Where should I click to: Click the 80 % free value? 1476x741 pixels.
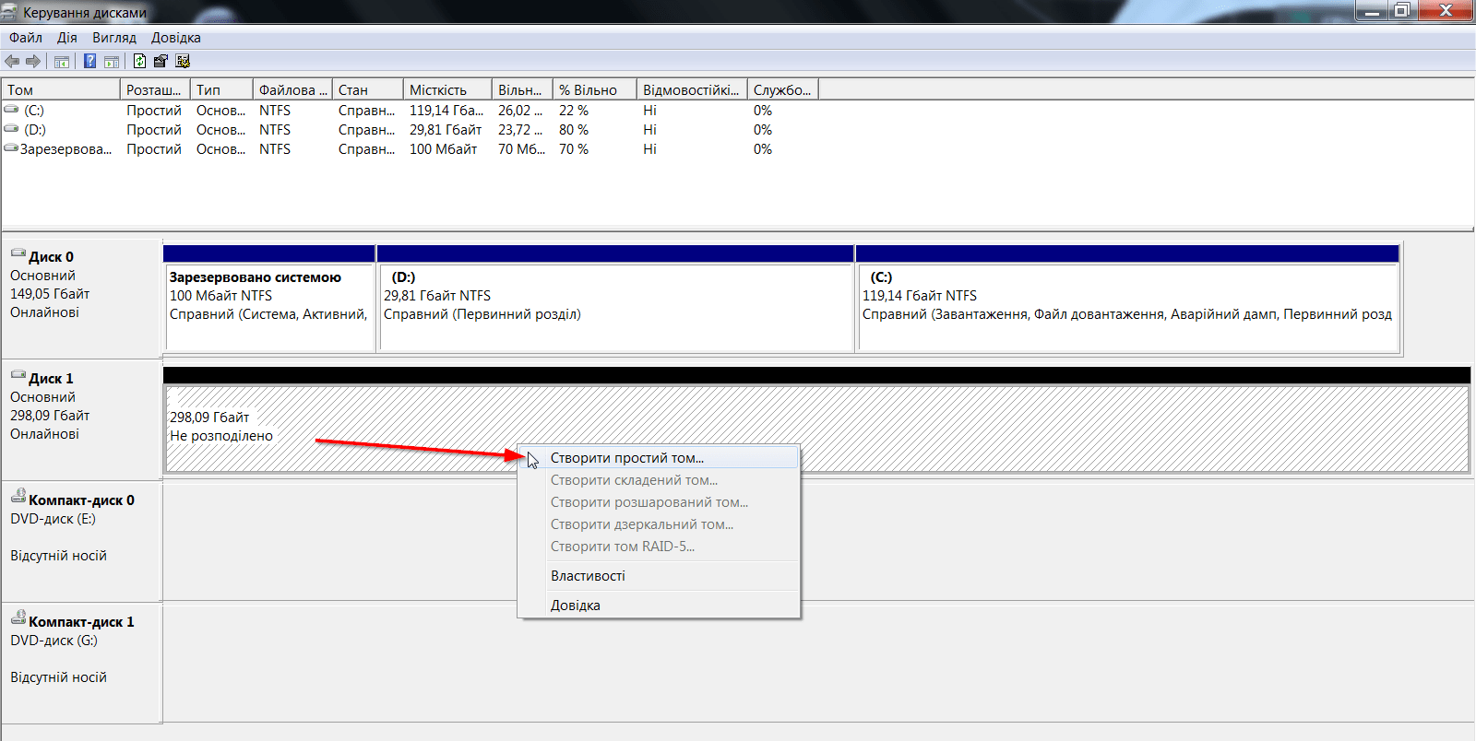point(574,130)
